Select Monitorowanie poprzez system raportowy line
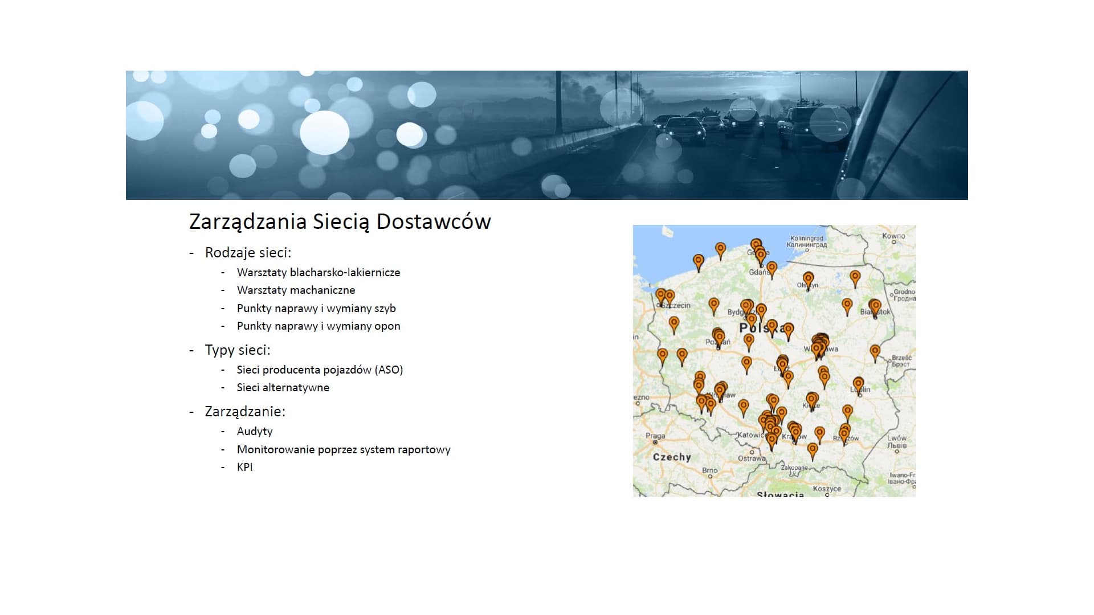Viewport: 1094px width, 615px height. pyautogui.click(x=344, y=449)
